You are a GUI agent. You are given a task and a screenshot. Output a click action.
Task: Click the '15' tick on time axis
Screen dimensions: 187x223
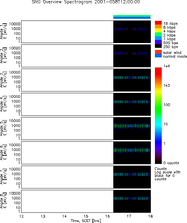click(86, 216)
